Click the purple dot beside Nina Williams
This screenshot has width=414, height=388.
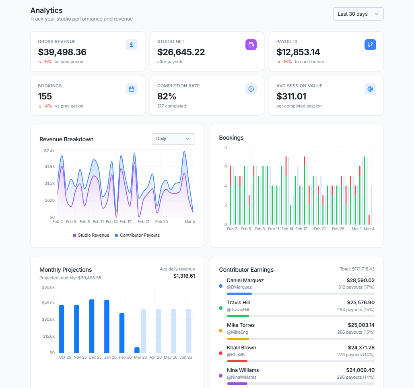[221, 376]
